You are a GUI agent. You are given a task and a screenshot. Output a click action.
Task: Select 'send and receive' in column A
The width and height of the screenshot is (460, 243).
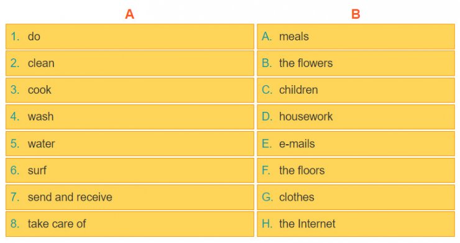click(130, 197)
